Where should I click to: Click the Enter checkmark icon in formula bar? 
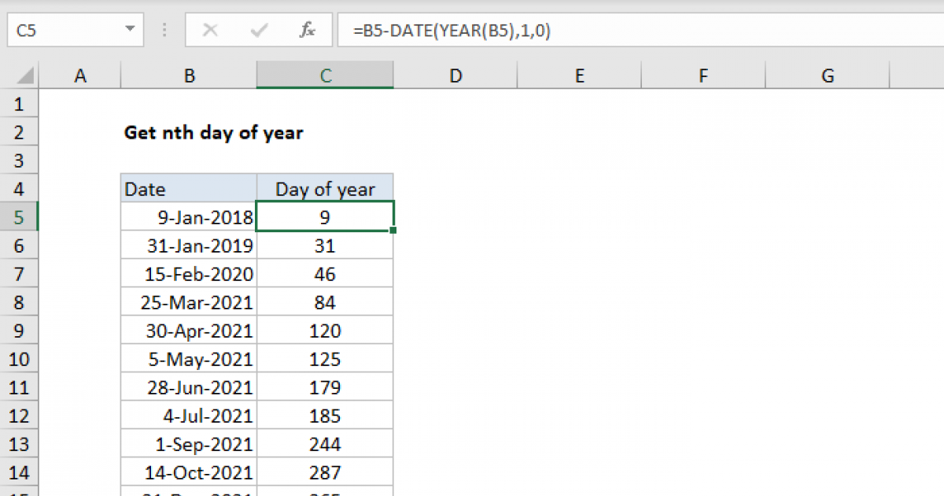click(x=258, y=29)
